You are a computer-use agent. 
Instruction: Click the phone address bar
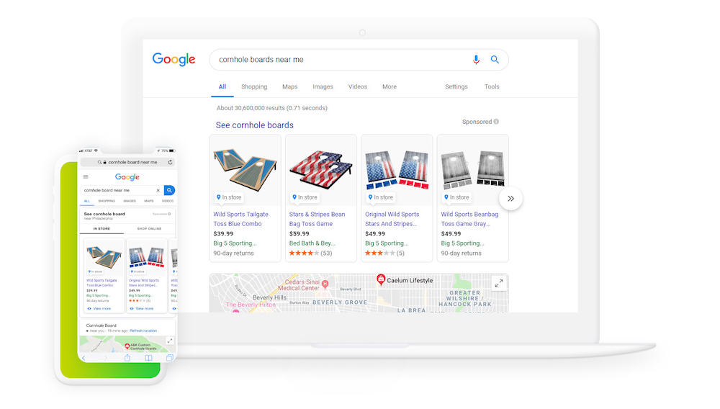[127, 162]
